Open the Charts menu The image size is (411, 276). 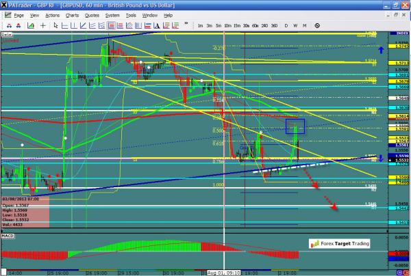tap(72, 14)
